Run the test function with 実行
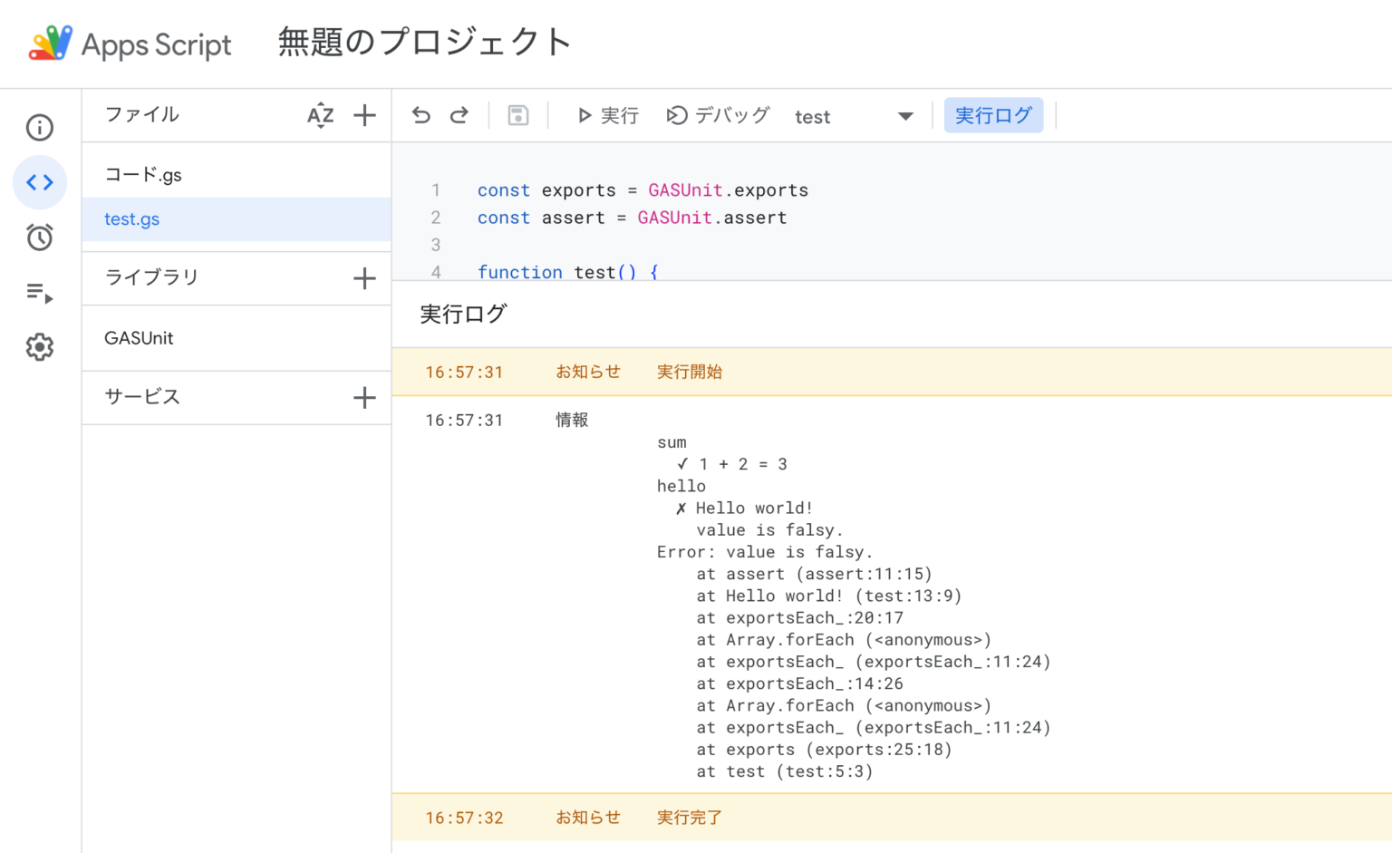This screenshot has height=853, width=1392. click(x=607, y=115)
